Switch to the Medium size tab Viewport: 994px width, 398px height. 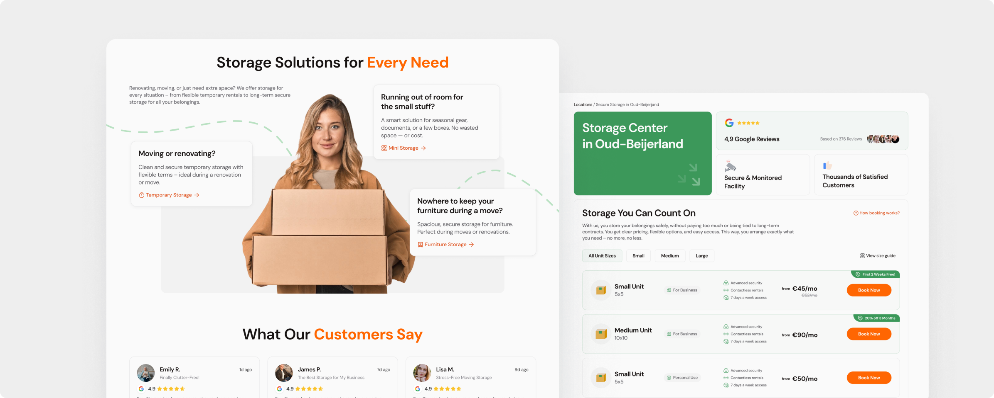670,256
